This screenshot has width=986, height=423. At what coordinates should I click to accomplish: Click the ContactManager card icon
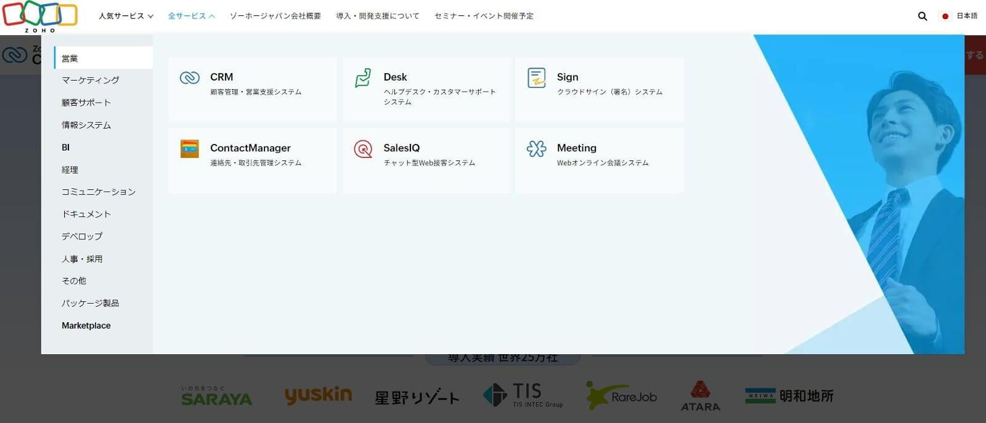pyautogui.click(x=190, y=149)
